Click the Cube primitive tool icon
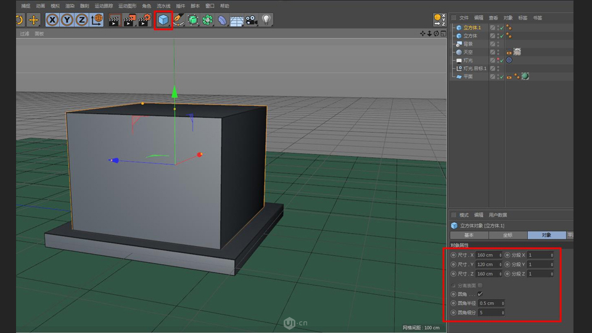 pyautogui.click(x=163, y=20)
